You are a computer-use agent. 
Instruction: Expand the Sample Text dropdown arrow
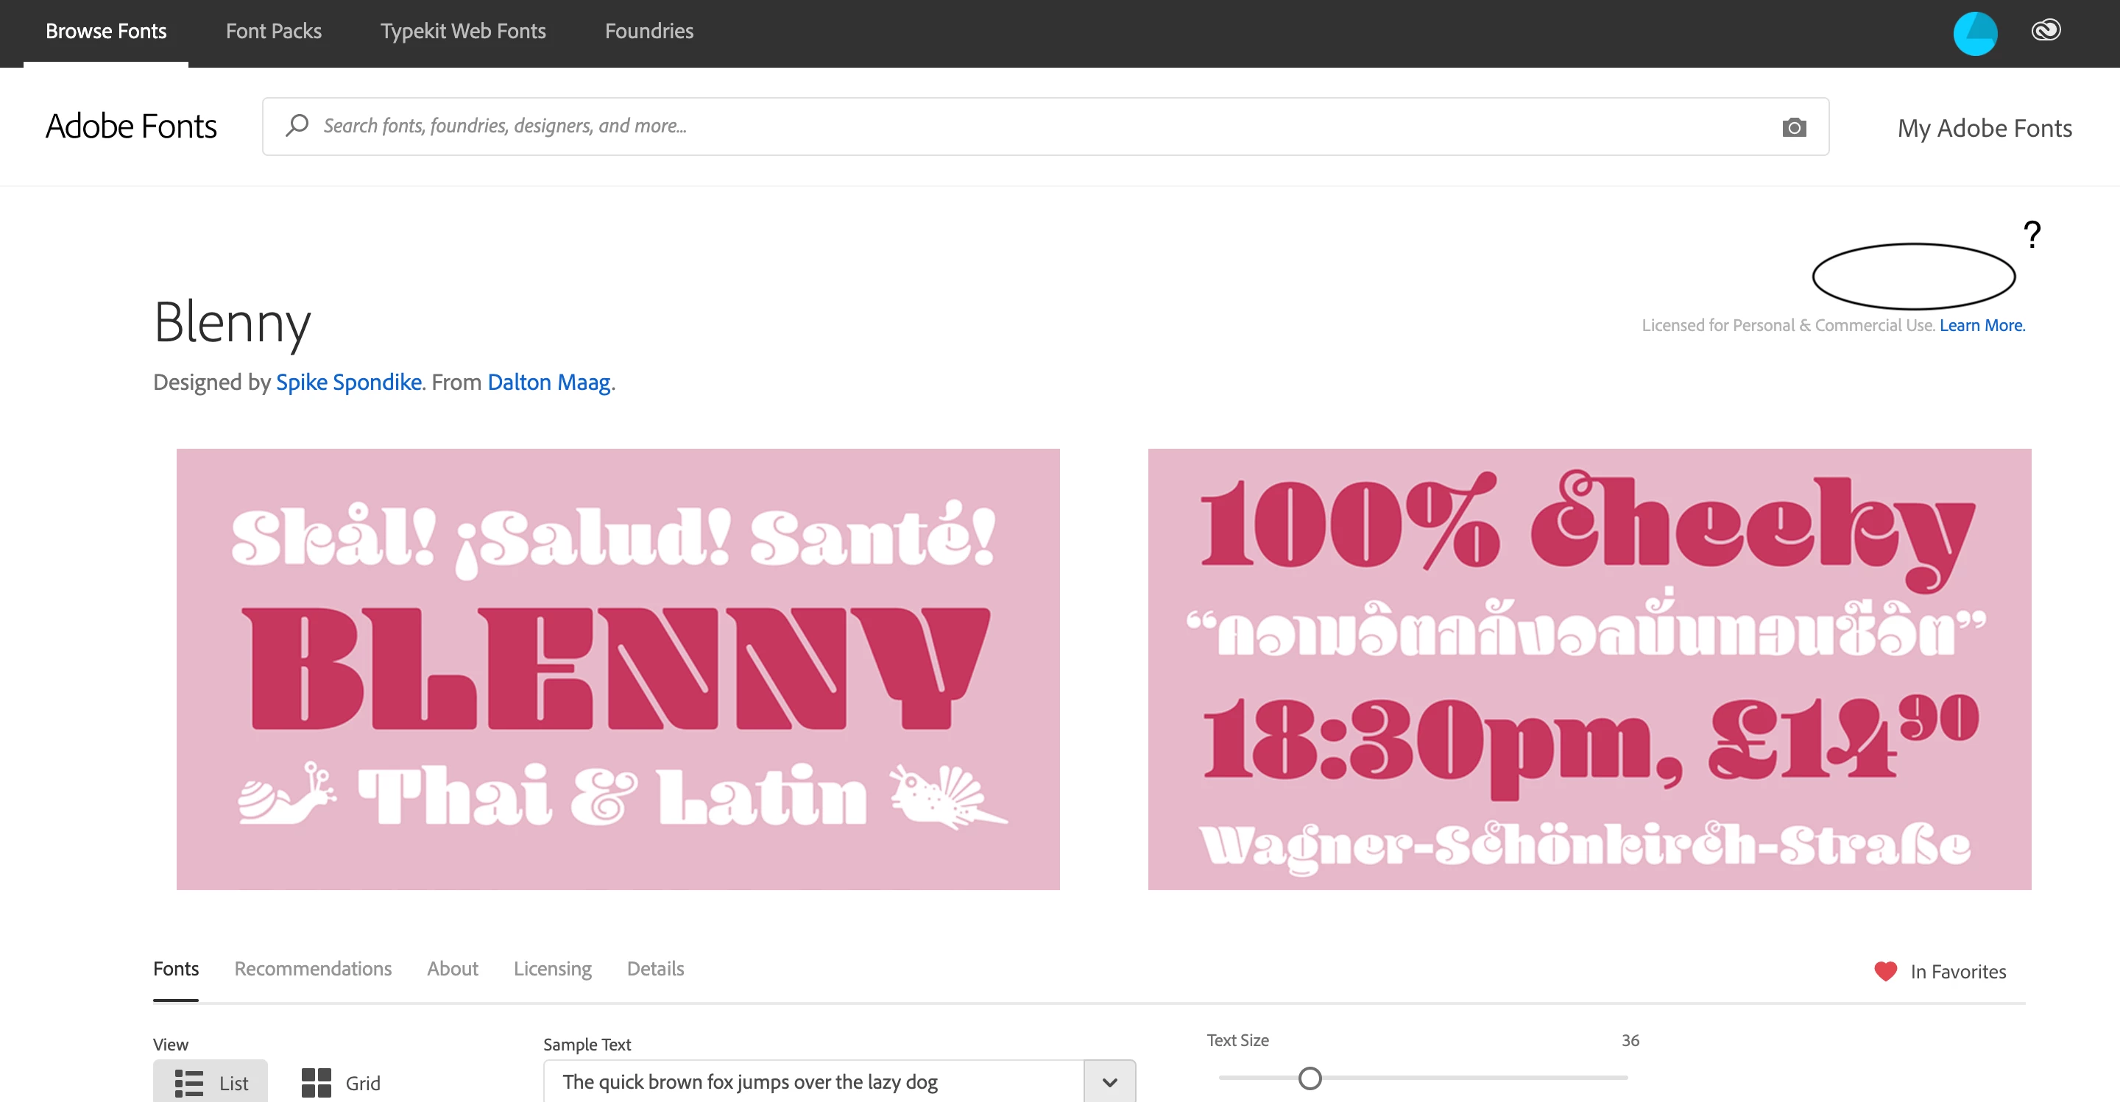(1109, 1082)
